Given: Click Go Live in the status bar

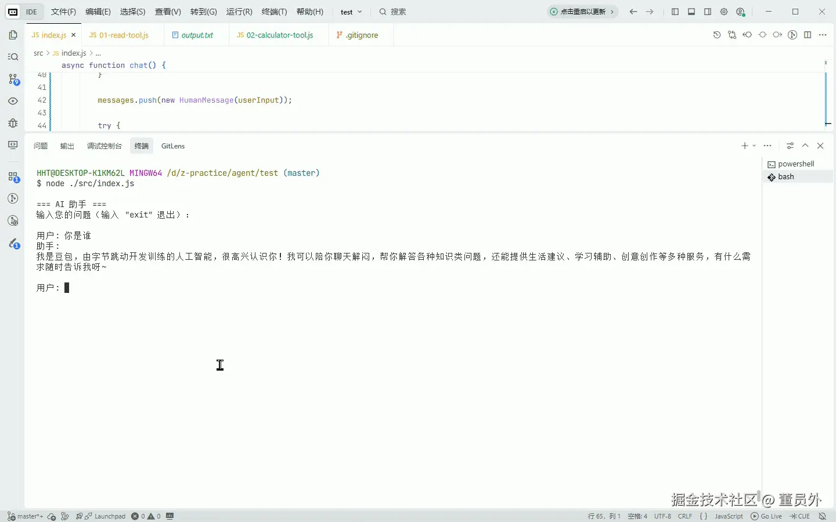Looking at the screenshot, I should click(x=766, y=516).
